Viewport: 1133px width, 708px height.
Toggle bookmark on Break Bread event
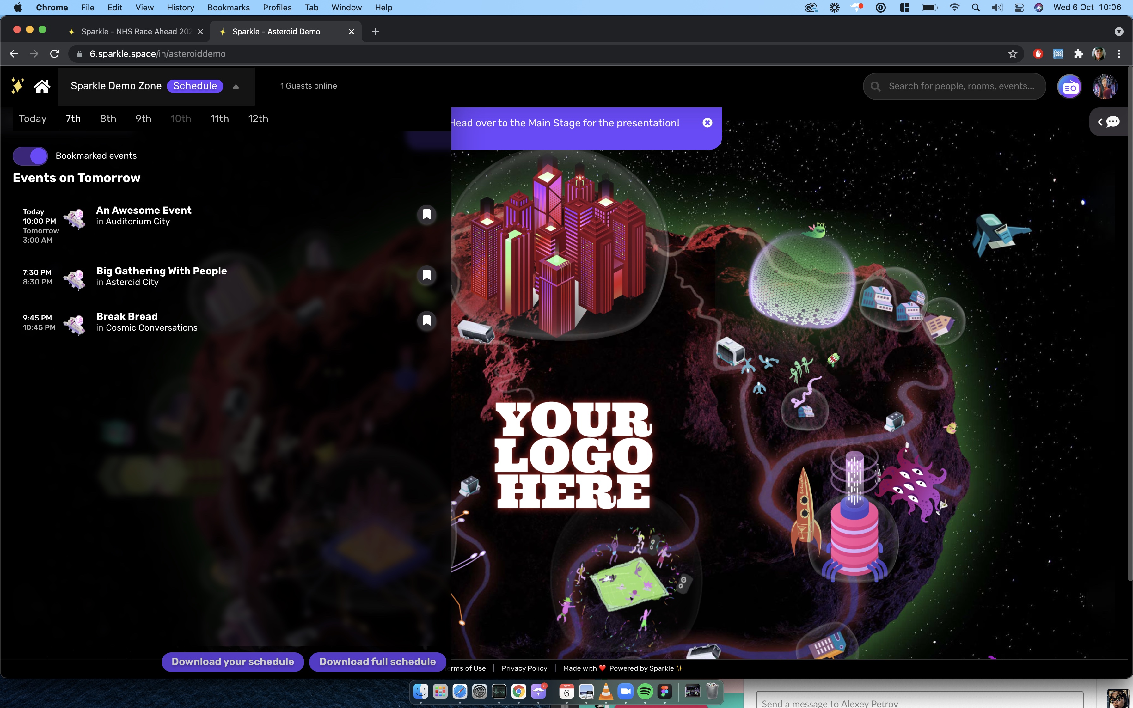426,321
